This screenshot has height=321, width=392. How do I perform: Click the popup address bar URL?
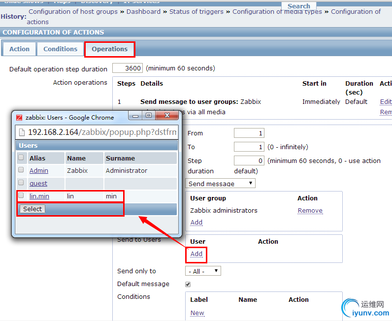pos(102,132)
